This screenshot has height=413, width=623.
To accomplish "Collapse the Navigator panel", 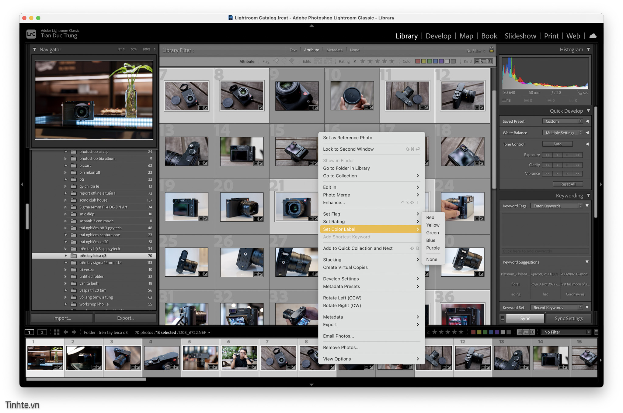I will tap(34, 49).
